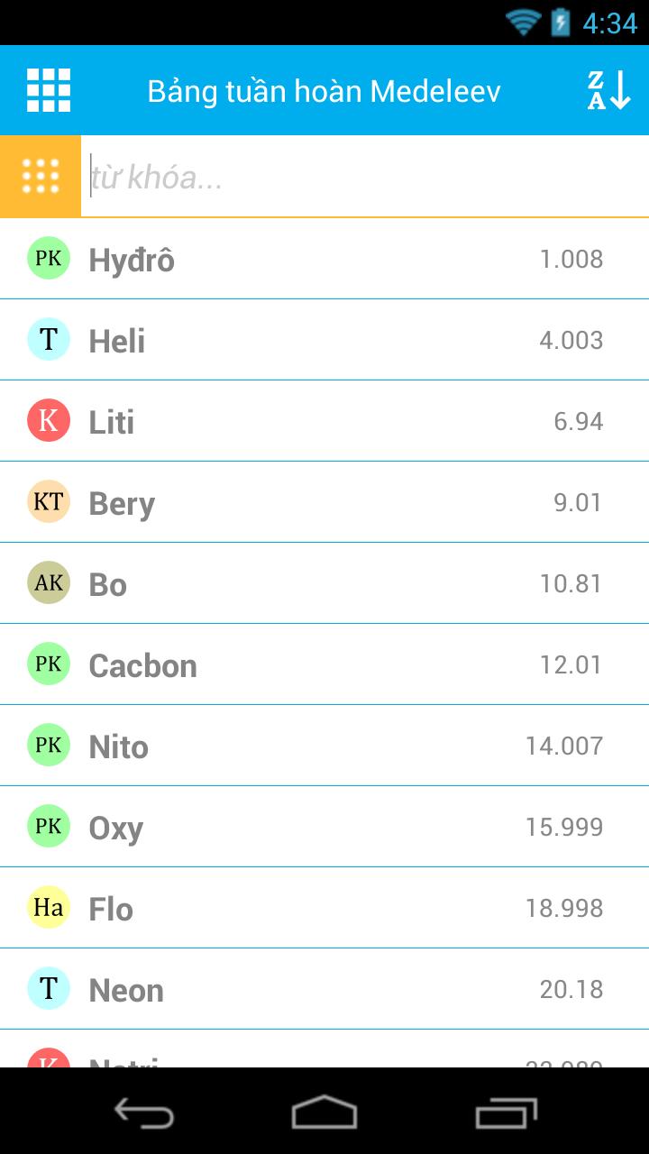Tap the cyan T badge beside Neon

pyautogui.click(x=49, y=989)
